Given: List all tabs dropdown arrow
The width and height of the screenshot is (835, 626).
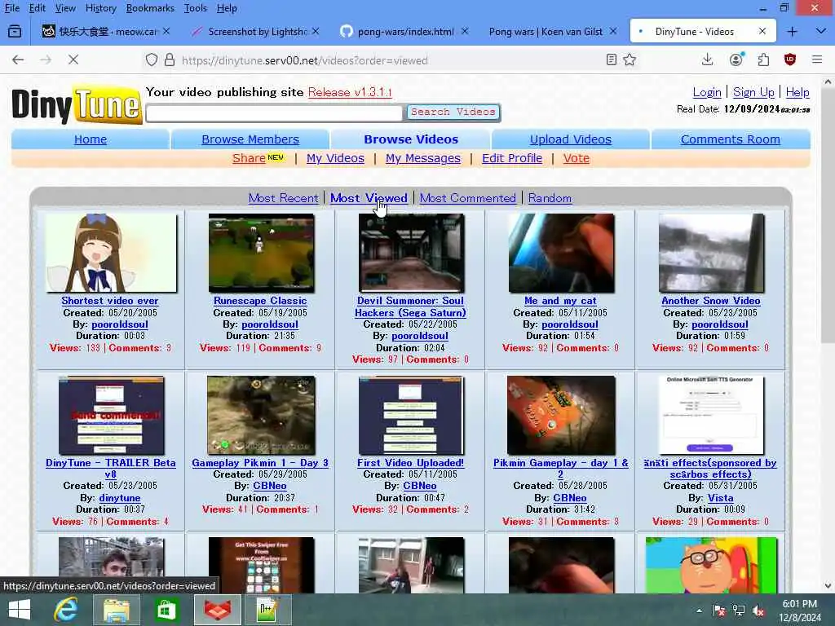Looking at the screenshot, I should pyautogui.click(x=820, y=32).
